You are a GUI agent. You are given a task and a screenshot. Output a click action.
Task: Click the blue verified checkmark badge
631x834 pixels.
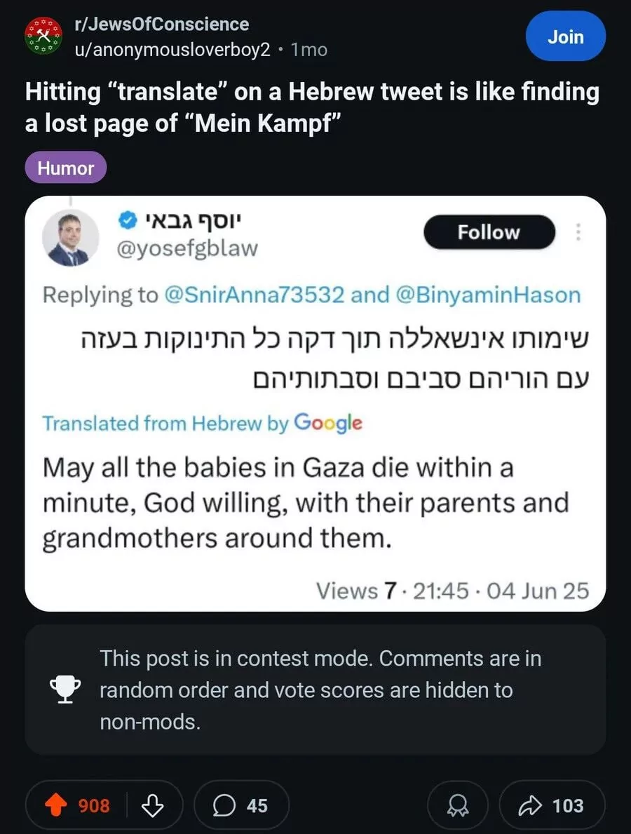click(x=127, y=222)
